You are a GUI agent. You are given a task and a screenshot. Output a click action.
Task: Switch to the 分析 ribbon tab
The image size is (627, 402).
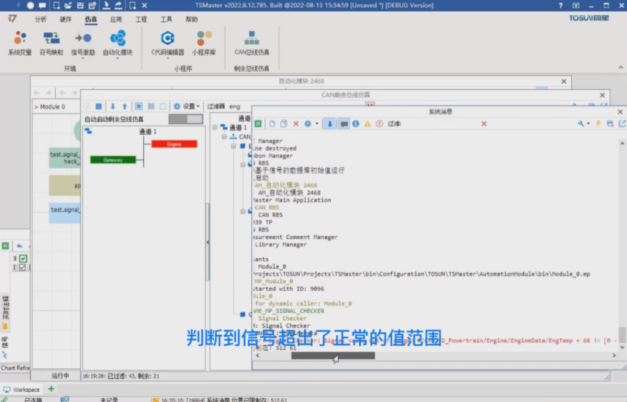[x=40, y=19]
